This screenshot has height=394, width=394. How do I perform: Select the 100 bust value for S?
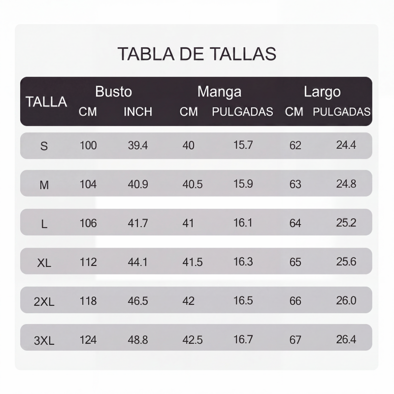click(x=88, y=145)
